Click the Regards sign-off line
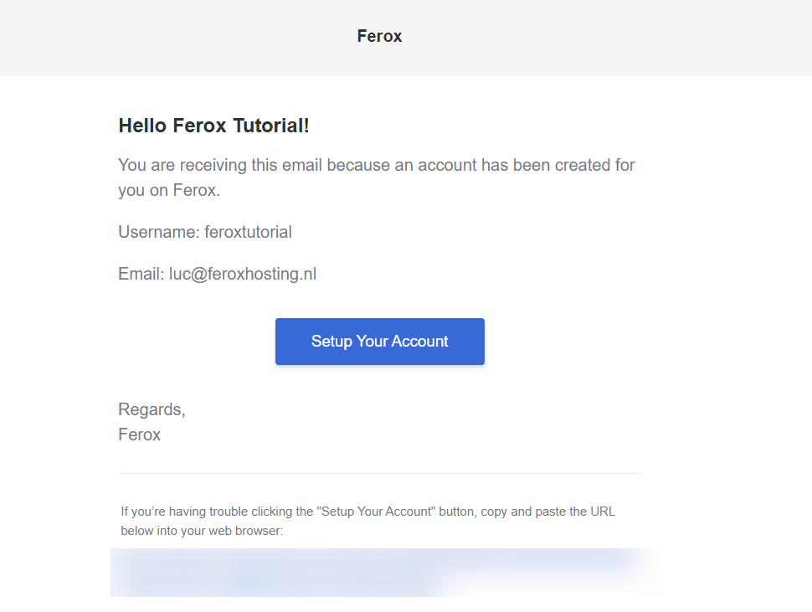Image resolution: width=812 pixels, height=612 pixels. coord(152,409)
